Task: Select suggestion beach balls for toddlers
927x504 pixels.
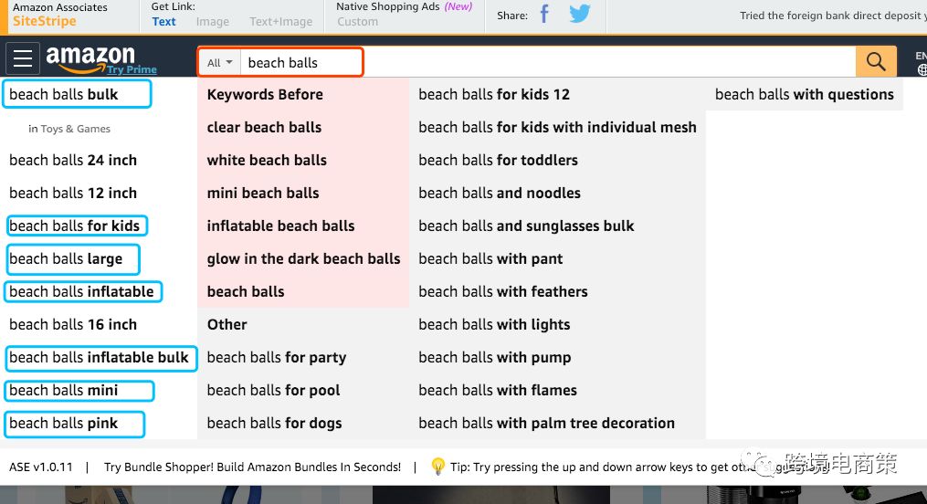Action: (x=499, y=160)
